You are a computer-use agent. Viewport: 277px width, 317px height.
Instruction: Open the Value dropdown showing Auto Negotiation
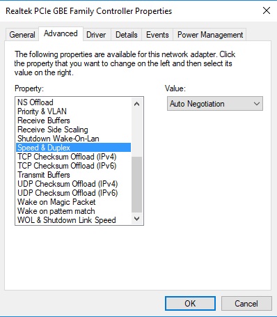point(215,104)
